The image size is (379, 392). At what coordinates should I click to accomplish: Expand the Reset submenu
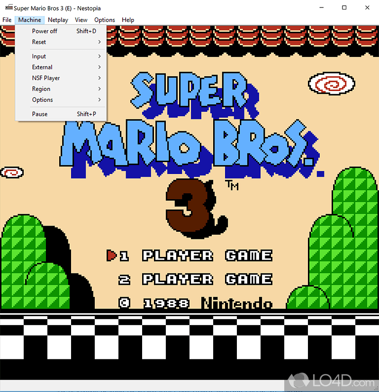click(61, 42)
